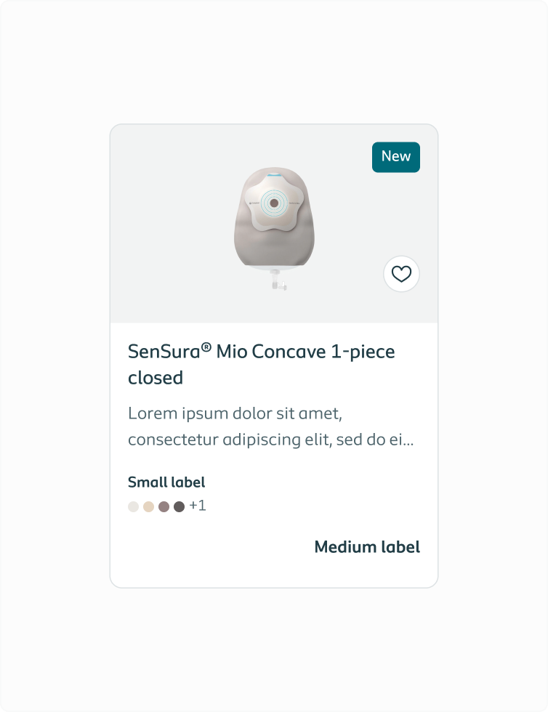548x712 pixels.
Task: Expand the '+1' to reveal additional color options
Action: pos(196,505)
